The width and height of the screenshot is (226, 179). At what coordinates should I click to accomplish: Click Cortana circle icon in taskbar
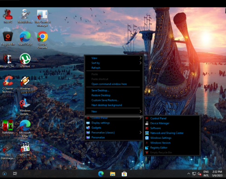(5, 174)
